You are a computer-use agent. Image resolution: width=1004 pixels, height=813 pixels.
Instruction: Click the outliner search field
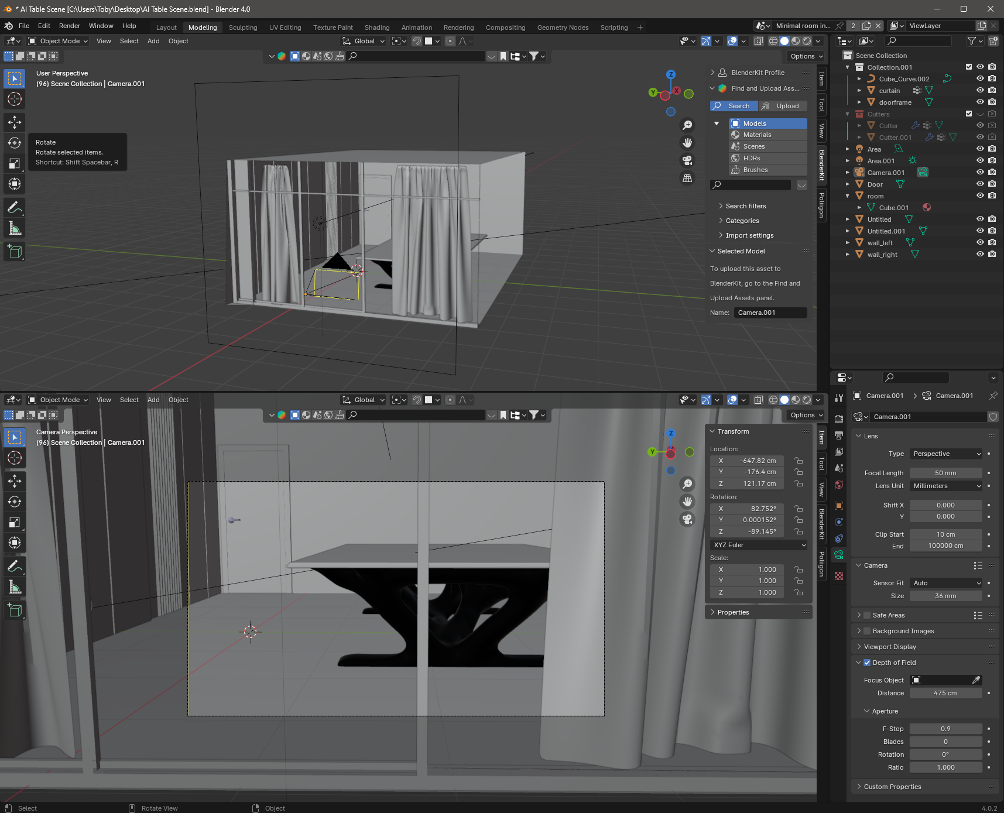tap(918, 41)
